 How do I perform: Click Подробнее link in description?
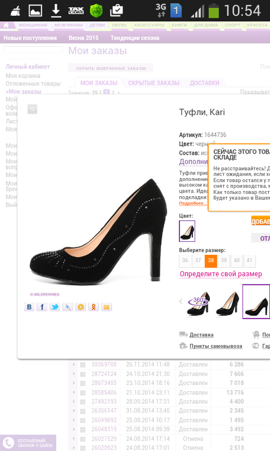point(193,203)
